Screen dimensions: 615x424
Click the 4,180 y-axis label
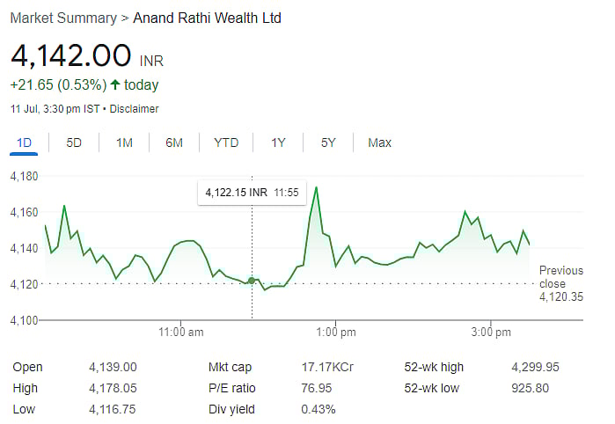click(x=24, y=177)
